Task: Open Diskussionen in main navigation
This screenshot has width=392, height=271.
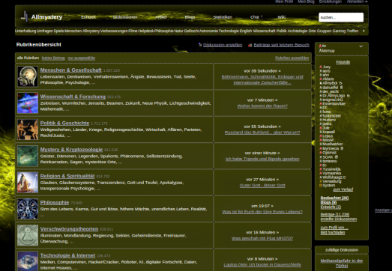Action: [125, 17]
